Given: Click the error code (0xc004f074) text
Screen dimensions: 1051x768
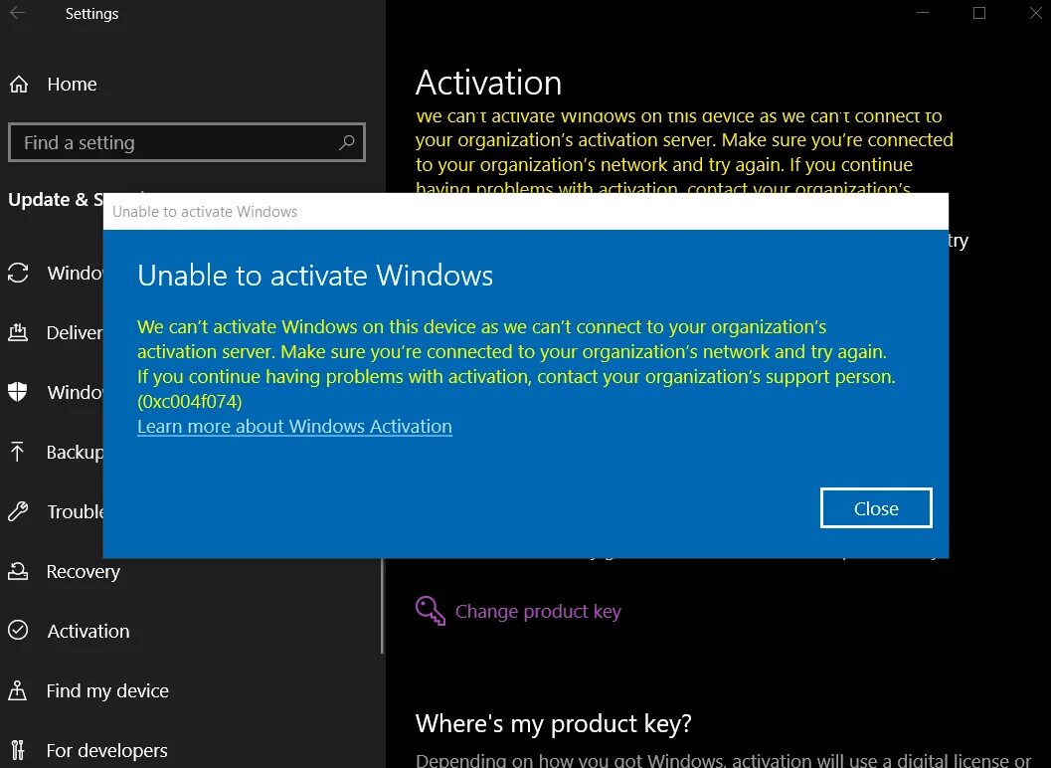Looking at the screenshot, I should pyautogui.click(x=190, y=402).
